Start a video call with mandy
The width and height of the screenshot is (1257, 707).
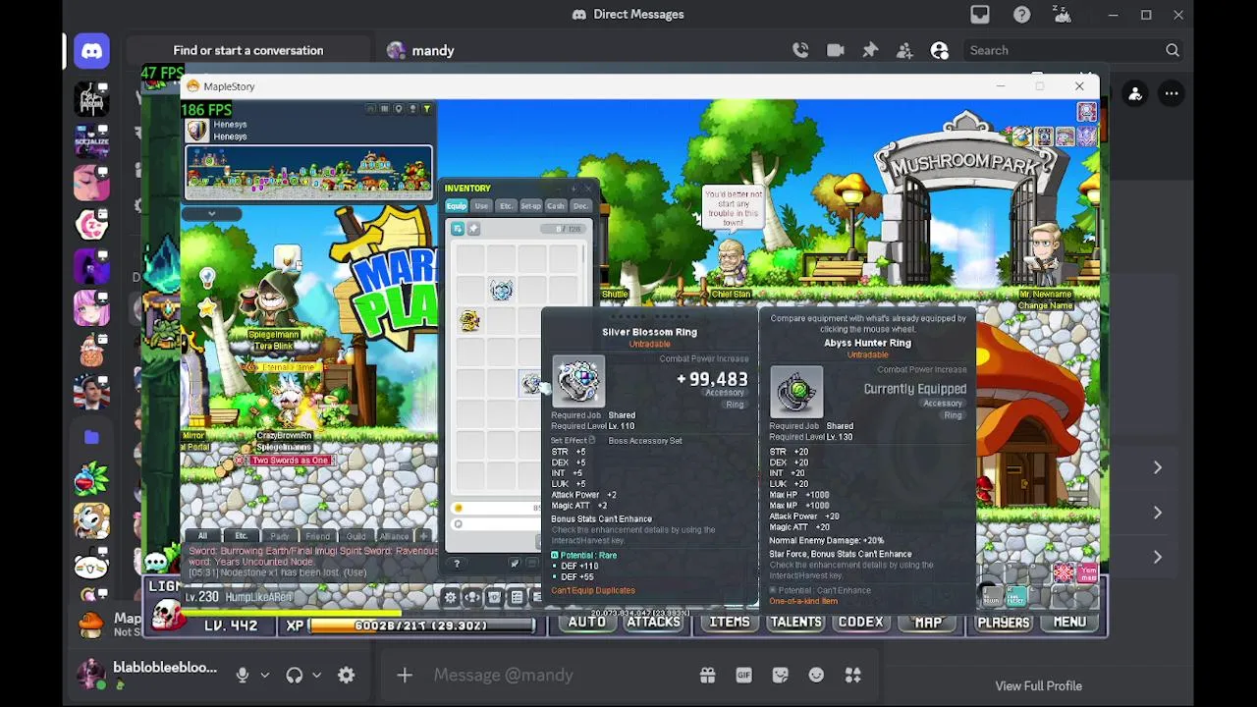click(836, 51)
